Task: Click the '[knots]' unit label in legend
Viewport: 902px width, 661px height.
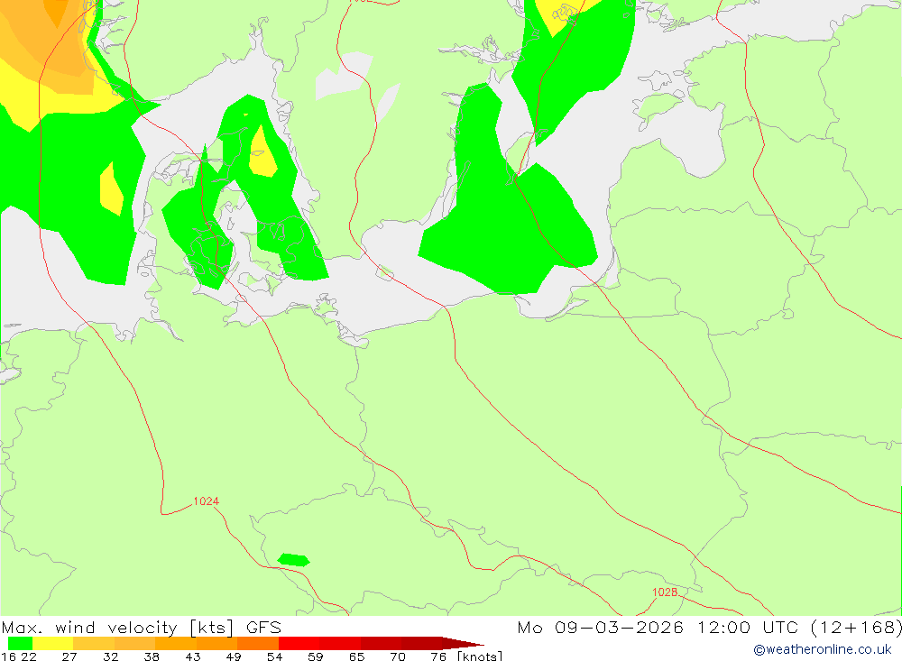Action: [479, 656]
